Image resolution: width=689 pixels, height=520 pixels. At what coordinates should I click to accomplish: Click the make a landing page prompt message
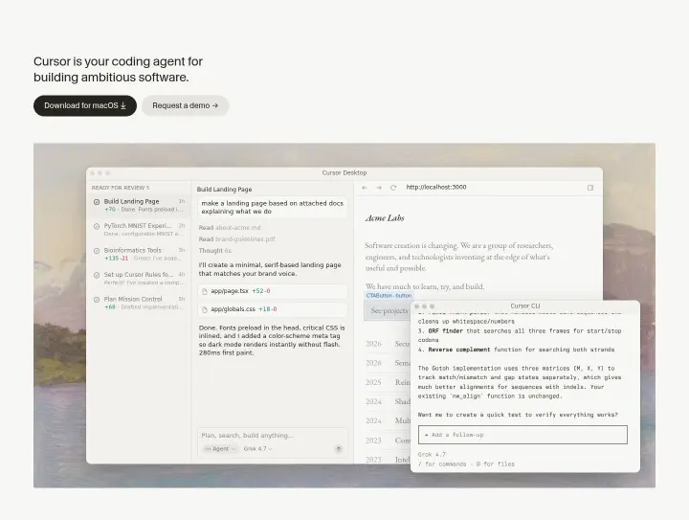[273, 208]
